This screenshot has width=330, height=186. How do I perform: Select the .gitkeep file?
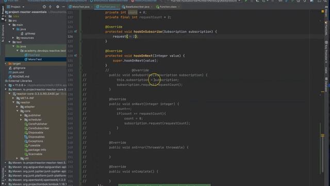pos(30,34)
